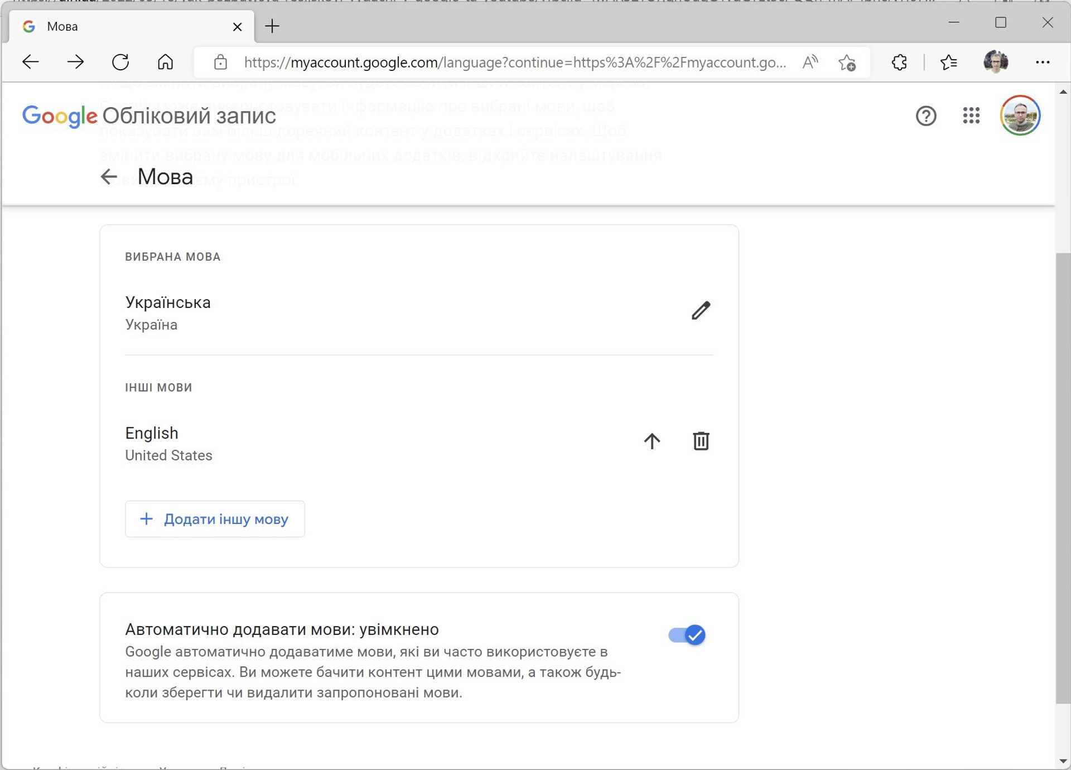Edit the preferred language Українська
This screenshot has height=770, width=1071.
[701, 310]
